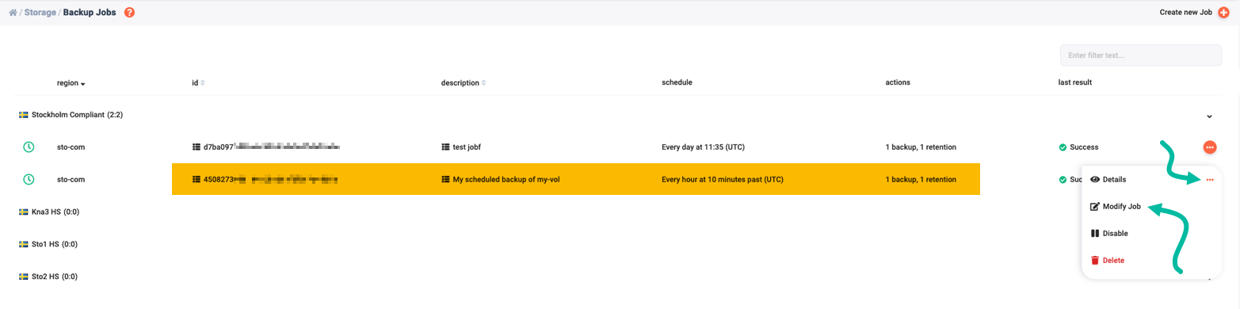Click the orange plus icon to create a job
The height and width of the screenshot is (309, 1240).
tap(1224, 13)
